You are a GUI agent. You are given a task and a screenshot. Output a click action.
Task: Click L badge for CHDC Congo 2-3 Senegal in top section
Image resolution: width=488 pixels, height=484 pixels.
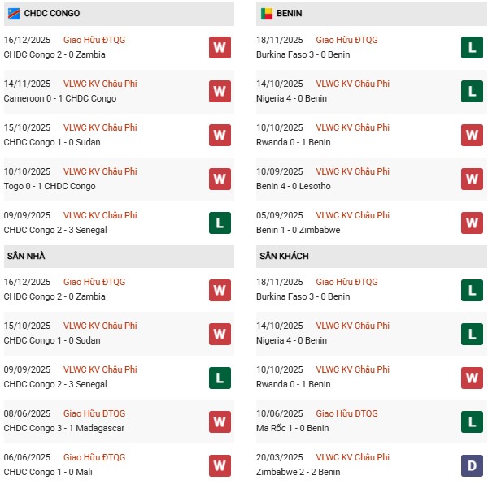pos(220,223)
